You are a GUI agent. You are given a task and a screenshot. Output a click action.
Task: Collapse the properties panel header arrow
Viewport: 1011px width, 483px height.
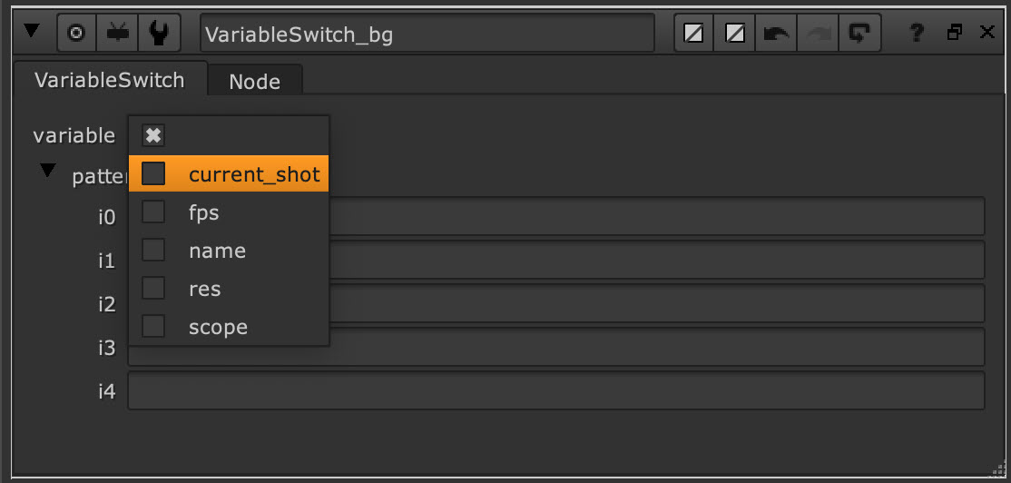pos(32,32)
